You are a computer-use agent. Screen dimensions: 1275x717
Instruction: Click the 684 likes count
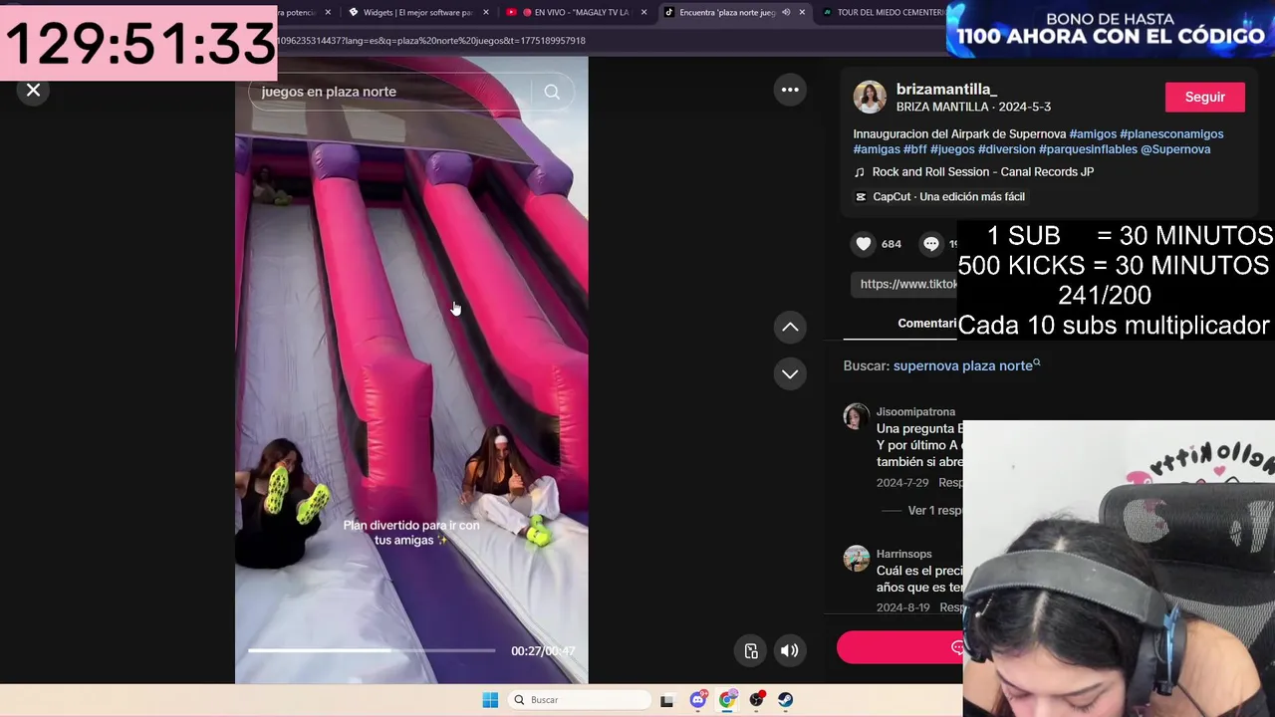click(x=892, y=244)
